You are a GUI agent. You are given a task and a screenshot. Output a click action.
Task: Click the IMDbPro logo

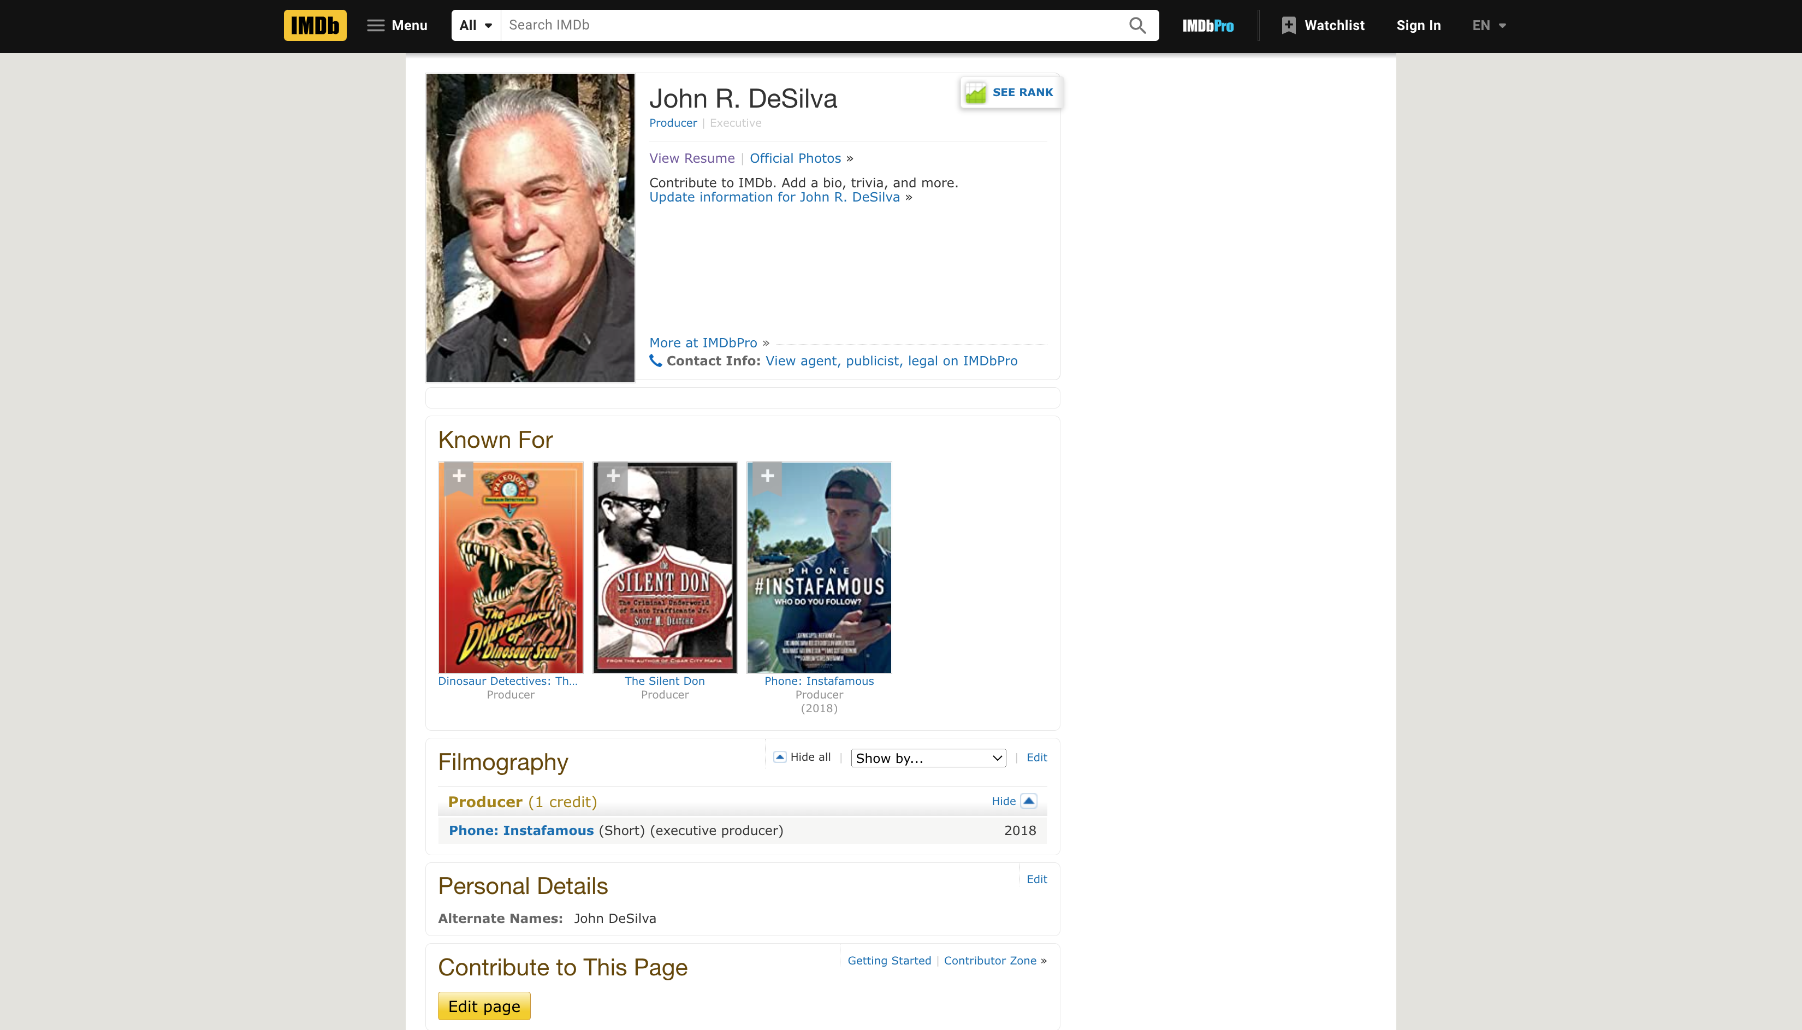[x=1208, y=26]
